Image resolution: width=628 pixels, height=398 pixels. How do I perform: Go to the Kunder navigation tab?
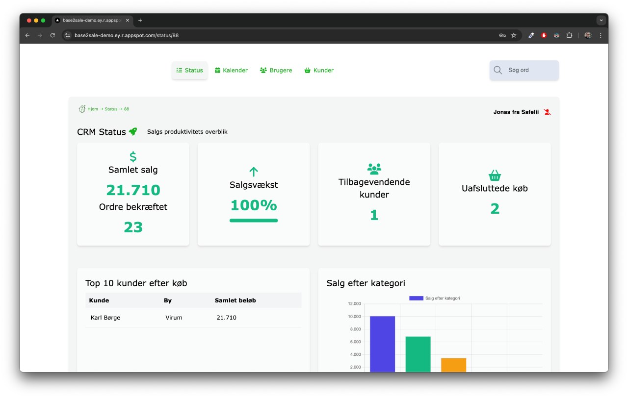click(319, 70)
